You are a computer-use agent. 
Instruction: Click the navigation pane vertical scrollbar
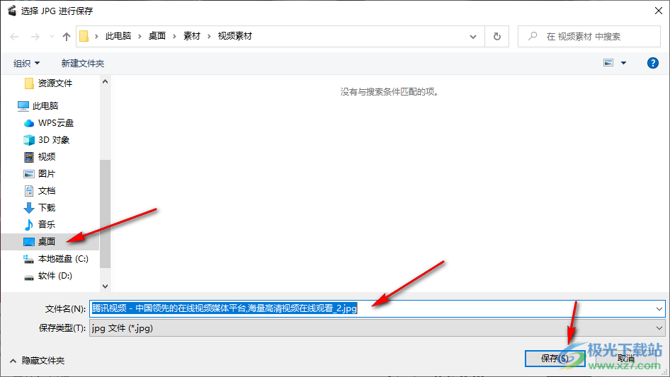[x=106, y=212]
